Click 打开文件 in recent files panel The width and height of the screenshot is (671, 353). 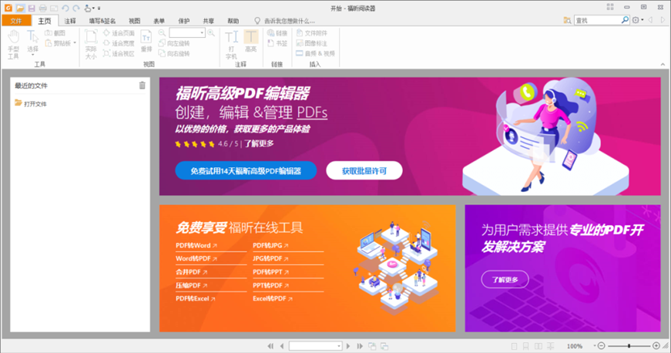(31, 104)
